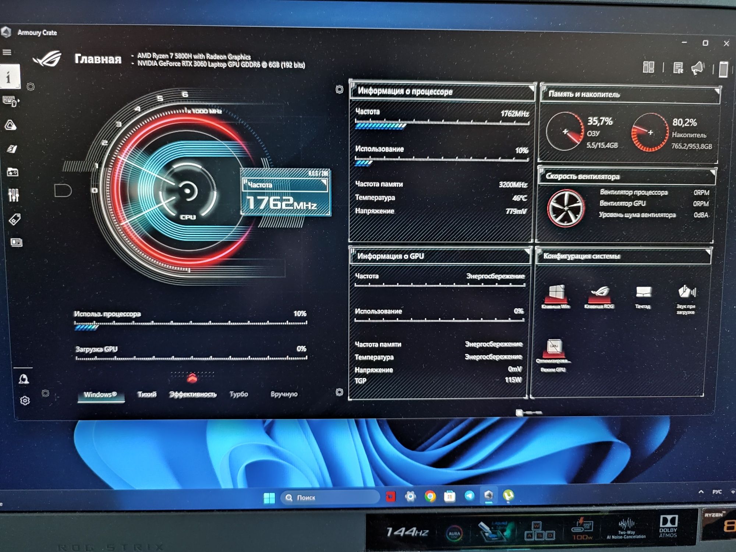The width and height of the screenshot is (736, 552).
Task: Click Информация о GPU panel header
Action: (x=440, y=256)
